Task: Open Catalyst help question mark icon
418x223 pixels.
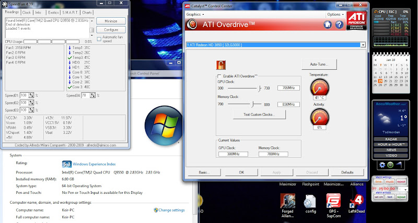Action: [339, 24]
